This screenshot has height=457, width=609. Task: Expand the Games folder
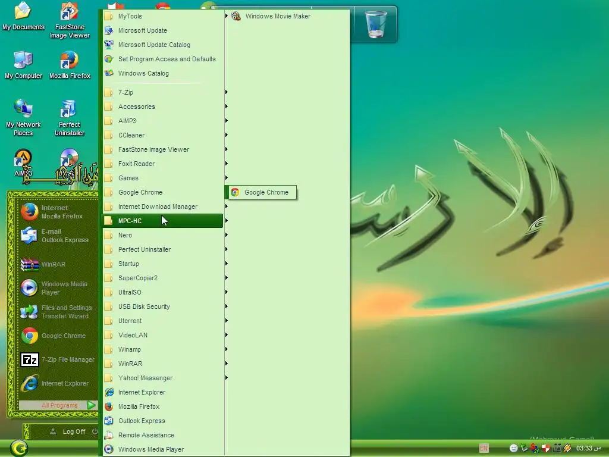click(x=163, y=178)
